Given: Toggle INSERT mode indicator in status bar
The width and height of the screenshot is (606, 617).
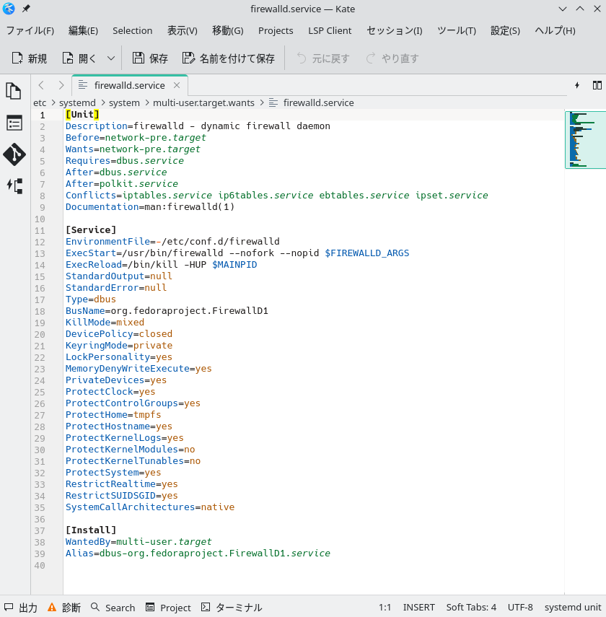Looking at the screenshot, I should tap(418, 608).
